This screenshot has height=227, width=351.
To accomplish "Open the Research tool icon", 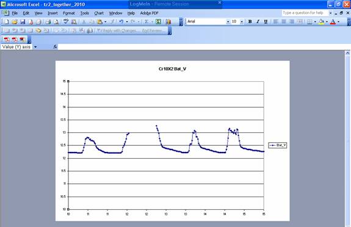I will click(74, 22).
